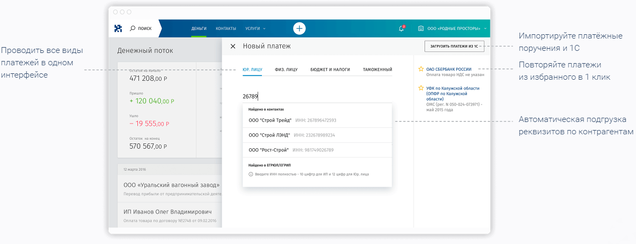Click the search magnifier icon
Image resolution: width=636 pixels, height=244 pixels.
point(132,28)
